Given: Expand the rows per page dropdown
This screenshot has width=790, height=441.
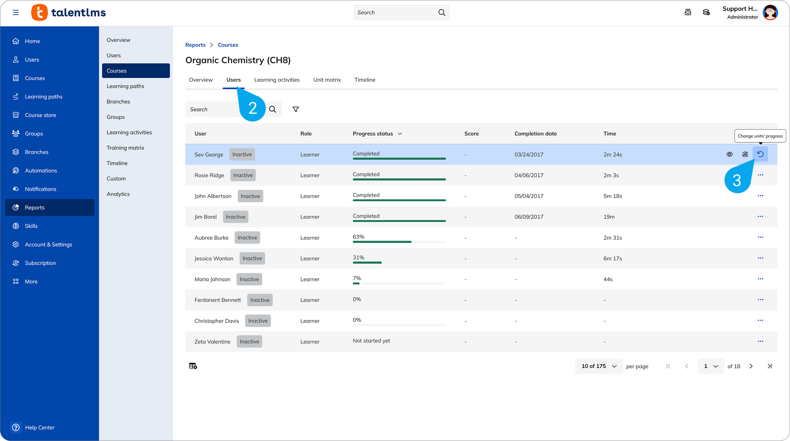Looking at the screenshot, I should click(599, 366).
